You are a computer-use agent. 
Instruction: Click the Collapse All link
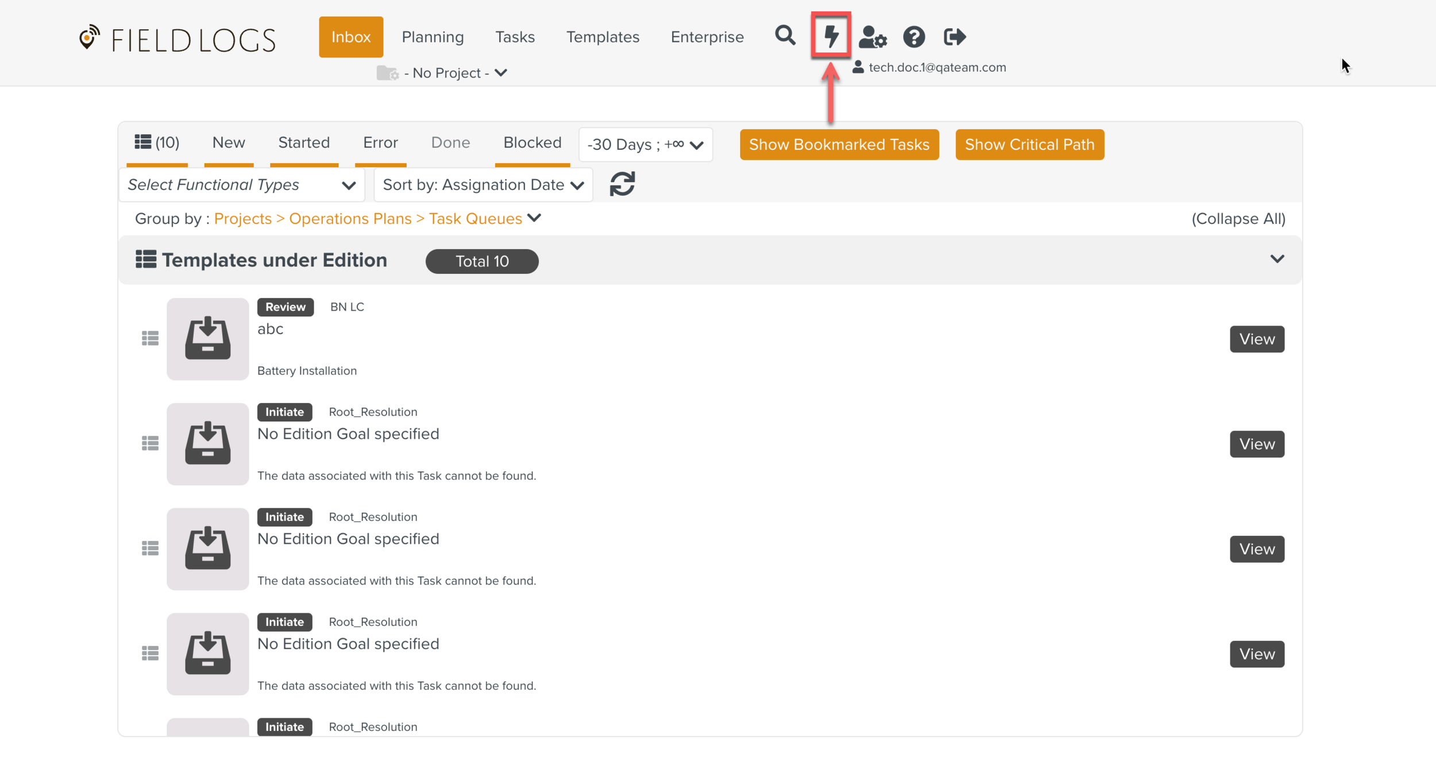(x=1238, y=219)
